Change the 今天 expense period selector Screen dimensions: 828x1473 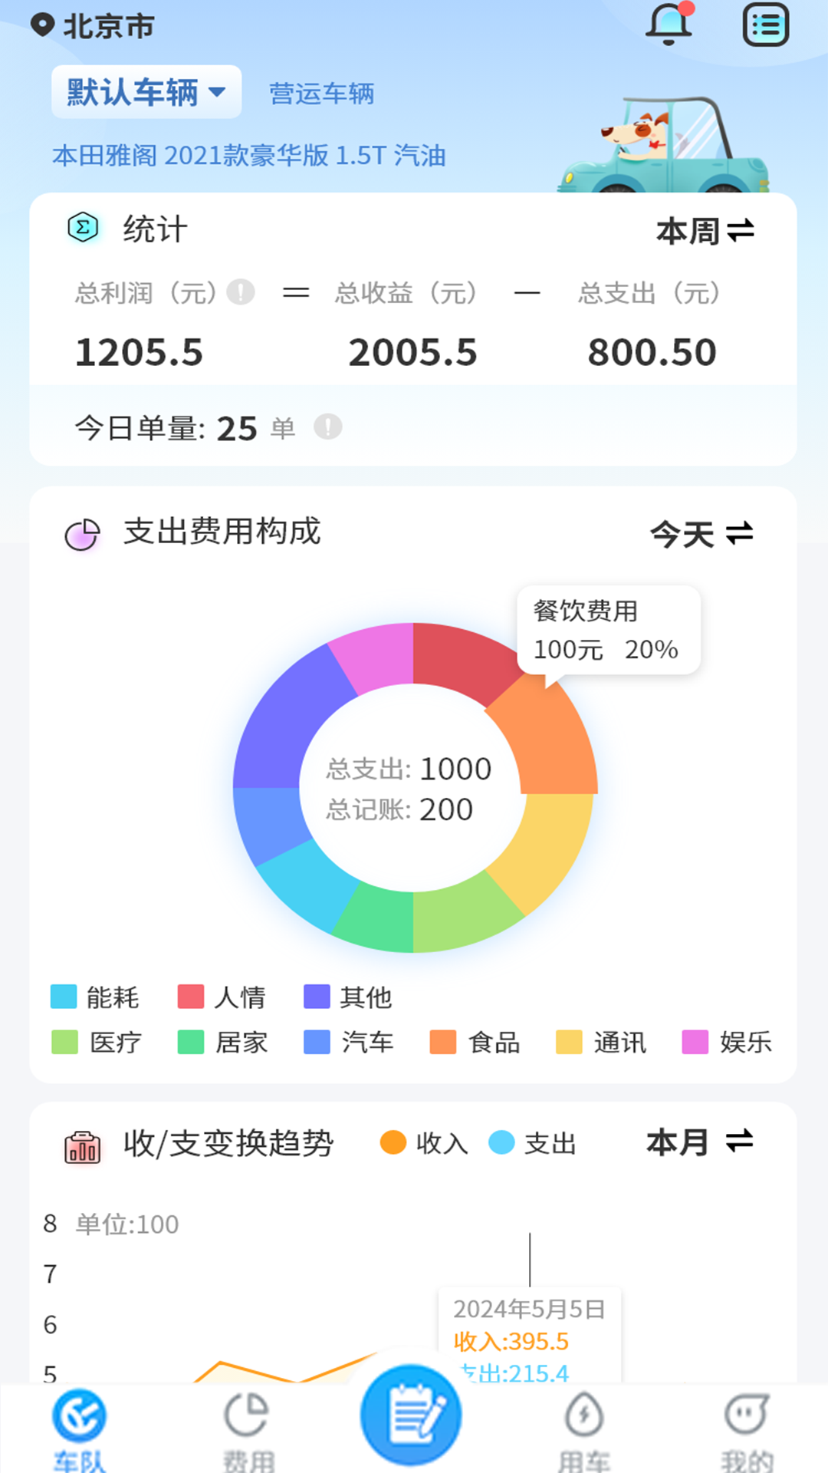(x=701, y=534)
